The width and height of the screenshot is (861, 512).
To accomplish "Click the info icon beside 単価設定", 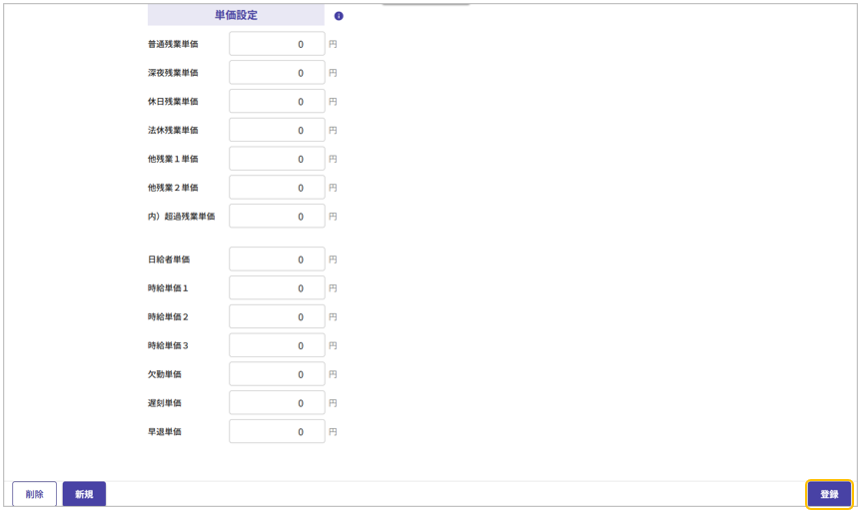I will click(339, 16).
